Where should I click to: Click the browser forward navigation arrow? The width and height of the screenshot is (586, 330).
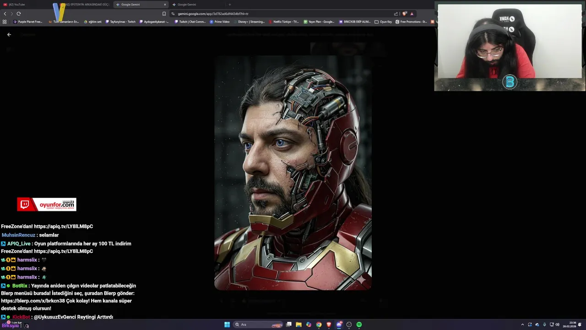(11, 14)
